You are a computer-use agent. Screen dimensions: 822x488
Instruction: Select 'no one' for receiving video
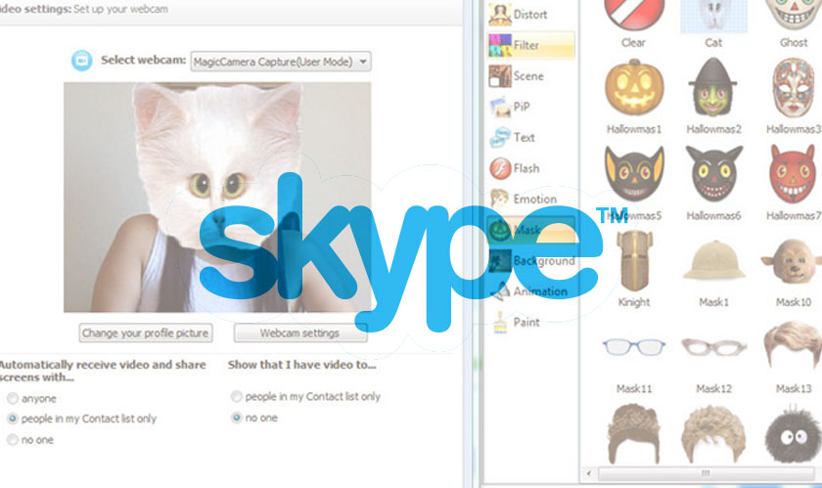coord(13,440)
